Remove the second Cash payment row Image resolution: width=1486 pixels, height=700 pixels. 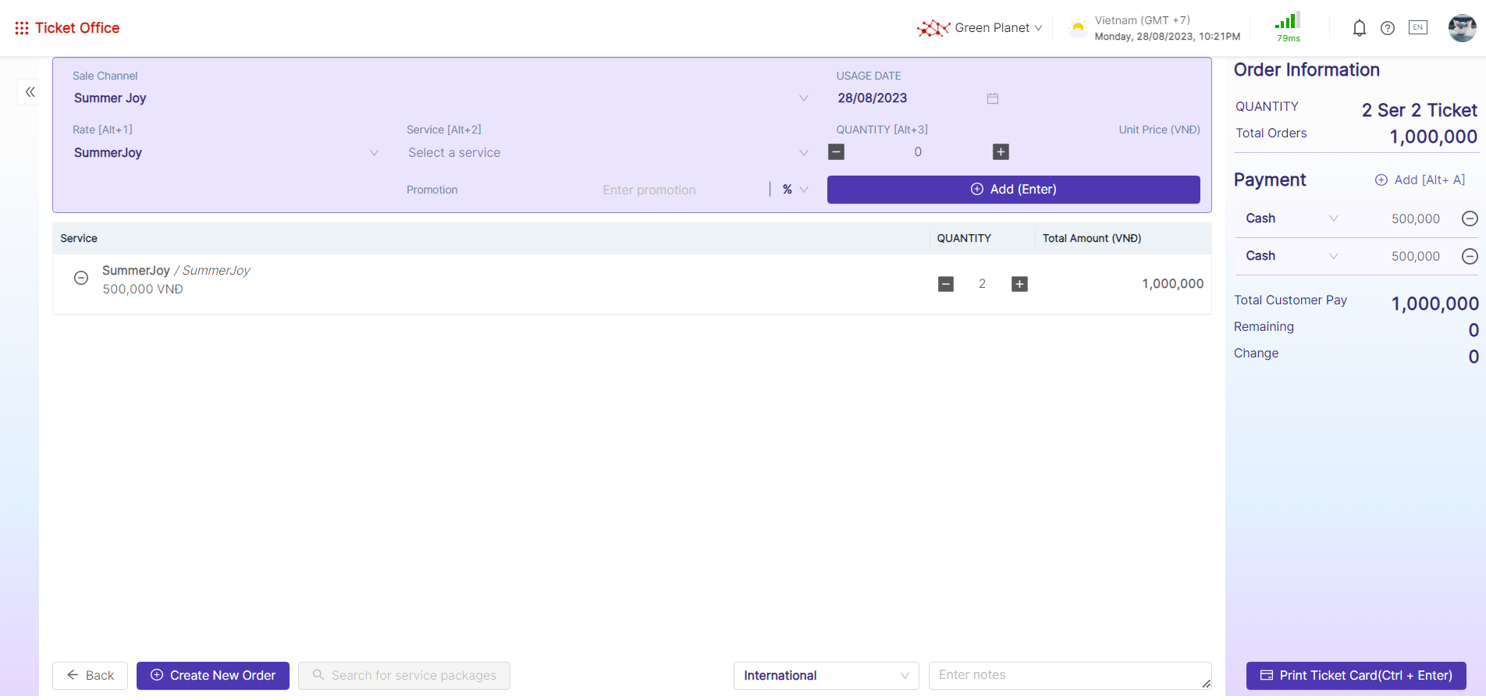click(x=1470, y=256)
